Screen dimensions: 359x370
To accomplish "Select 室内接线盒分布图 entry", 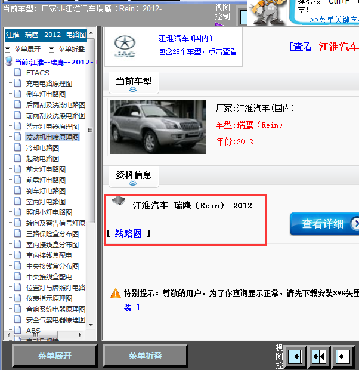I will [52, 245].
